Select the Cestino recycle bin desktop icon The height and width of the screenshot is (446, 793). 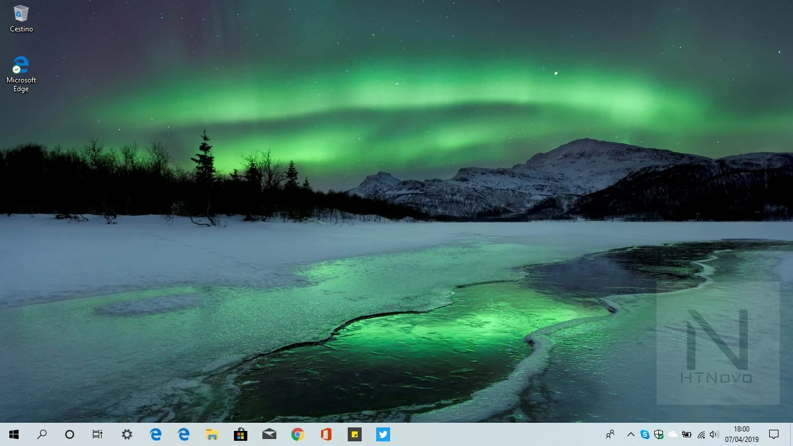pos(21,19)
